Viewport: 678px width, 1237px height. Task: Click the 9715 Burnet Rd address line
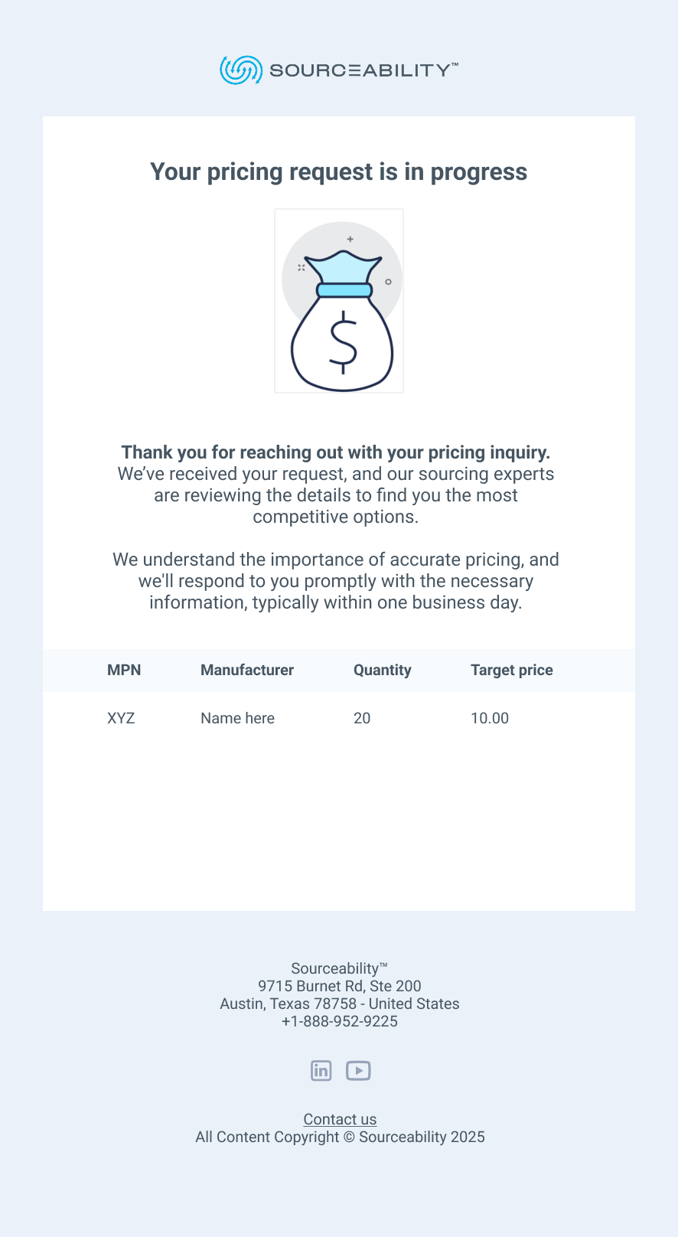[340, 986]
